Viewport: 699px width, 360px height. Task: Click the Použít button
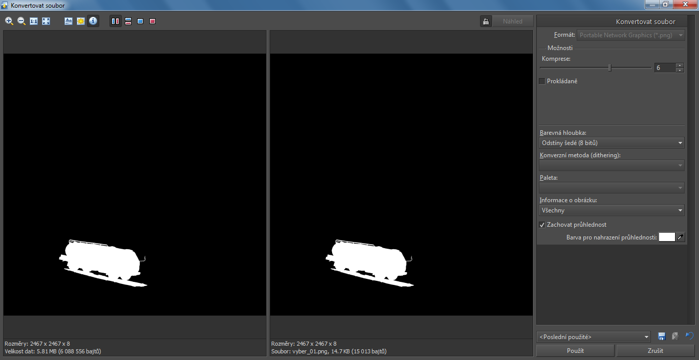click(x=575, y=351)
